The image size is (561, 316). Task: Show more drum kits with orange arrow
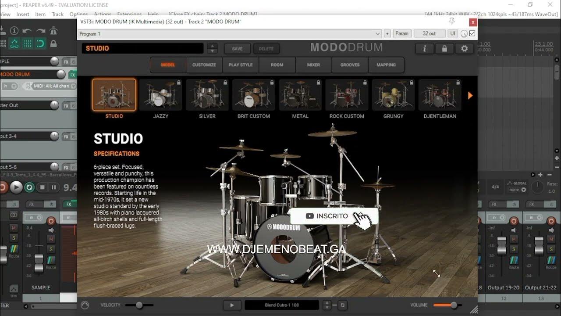470,95
